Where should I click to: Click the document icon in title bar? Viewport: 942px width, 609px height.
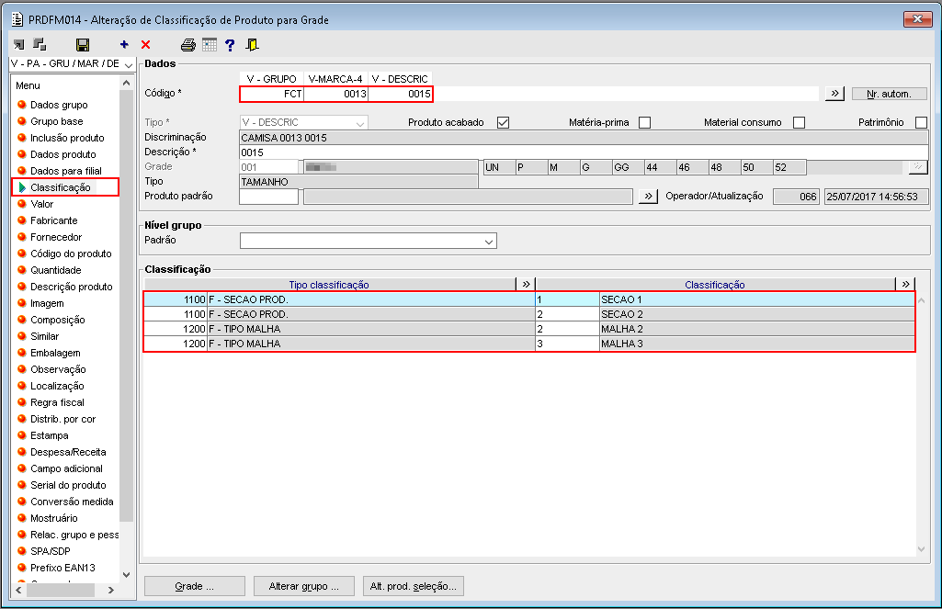pyautogui.click(x=17, y=20)
